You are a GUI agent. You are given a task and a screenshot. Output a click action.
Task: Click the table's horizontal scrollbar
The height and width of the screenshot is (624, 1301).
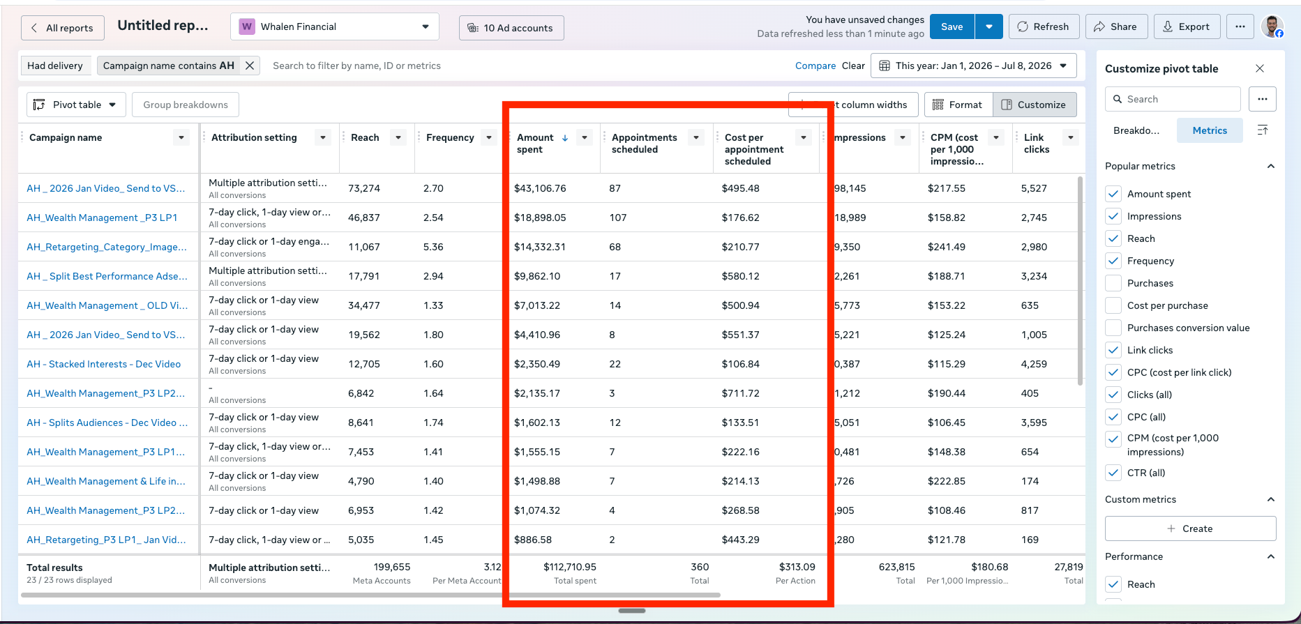coord(370,595)
